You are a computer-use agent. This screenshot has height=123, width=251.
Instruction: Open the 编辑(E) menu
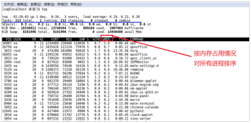(23, 5)
